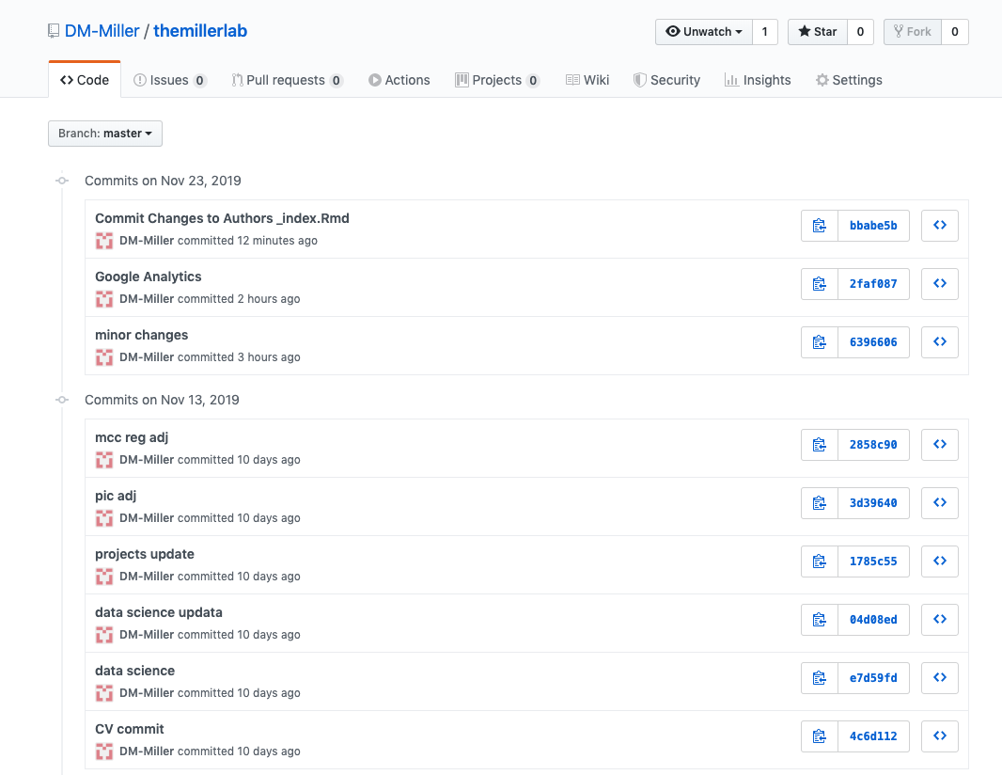1002x775 pixels.
Task: Open the 'CV commit' commit
Action: tap(130, 729)
